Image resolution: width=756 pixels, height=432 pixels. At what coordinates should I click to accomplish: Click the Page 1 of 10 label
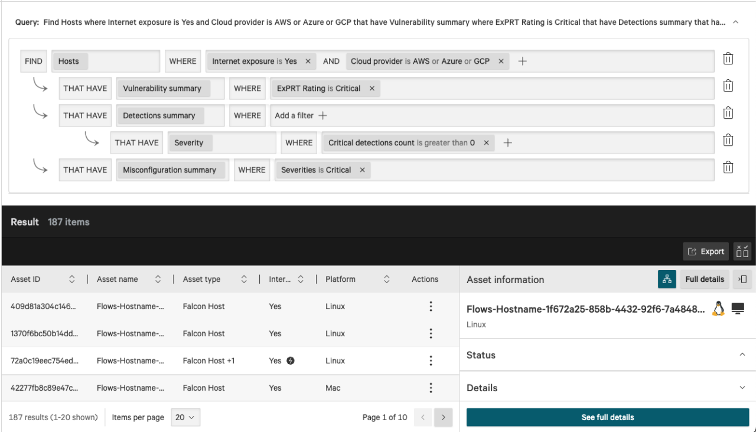click(x=385, y=417)
